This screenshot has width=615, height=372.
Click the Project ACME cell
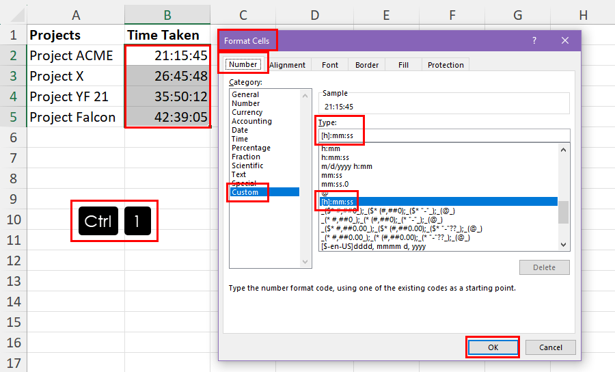(x=76, y=55)
